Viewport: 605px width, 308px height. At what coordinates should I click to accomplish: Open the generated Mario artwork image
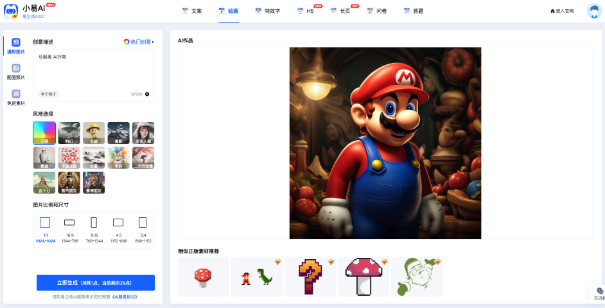[385, 143]
